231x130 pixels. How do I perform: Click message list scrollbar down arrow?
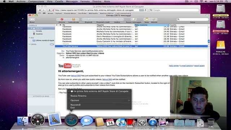[x=209, y=46]
